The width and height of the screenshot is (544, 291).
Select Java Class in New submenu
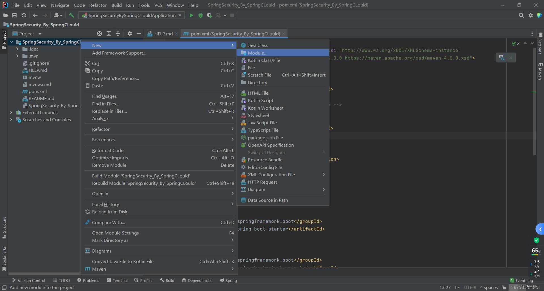(x=283, y=45)
